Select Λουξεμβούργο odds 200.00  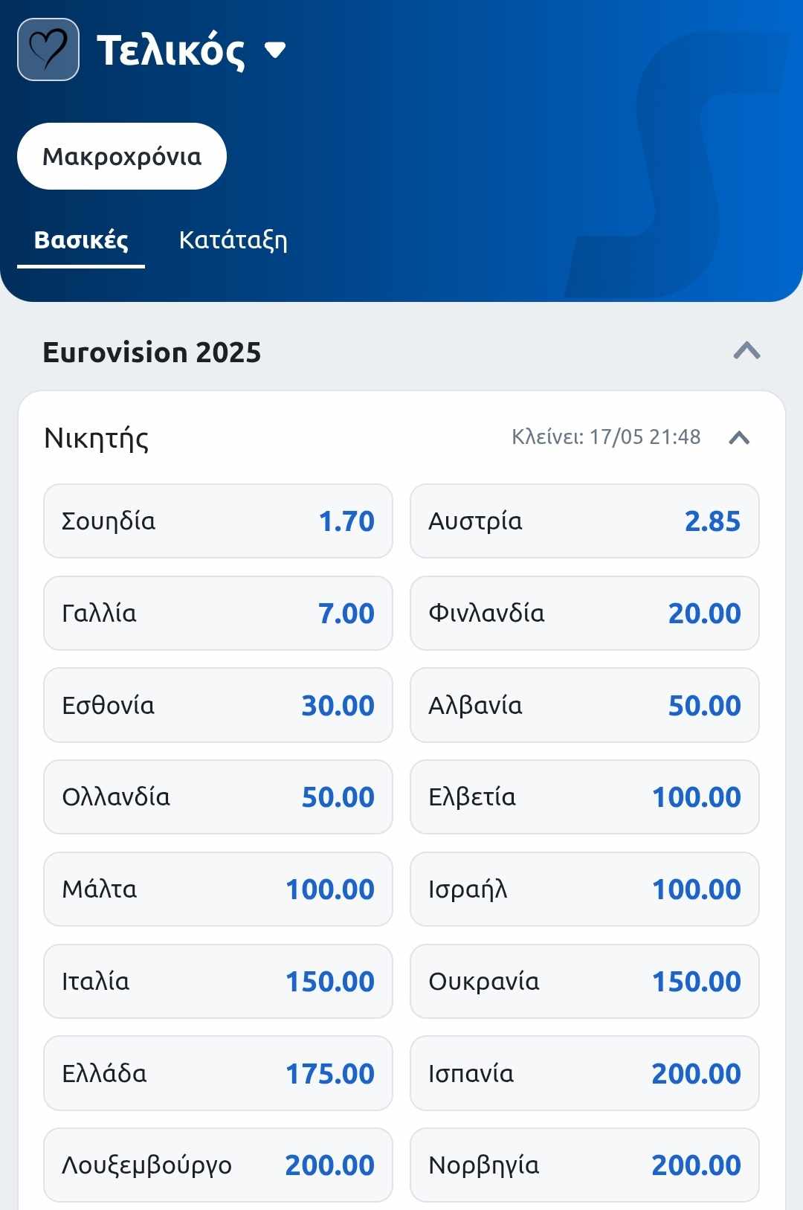pos(218,1165)
